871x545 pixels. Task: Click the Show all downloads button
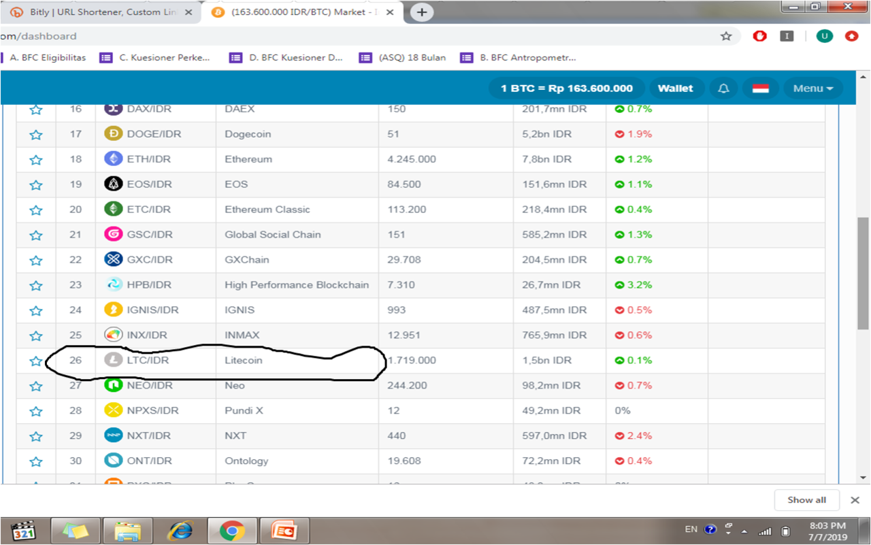click(x=806, y=500)
